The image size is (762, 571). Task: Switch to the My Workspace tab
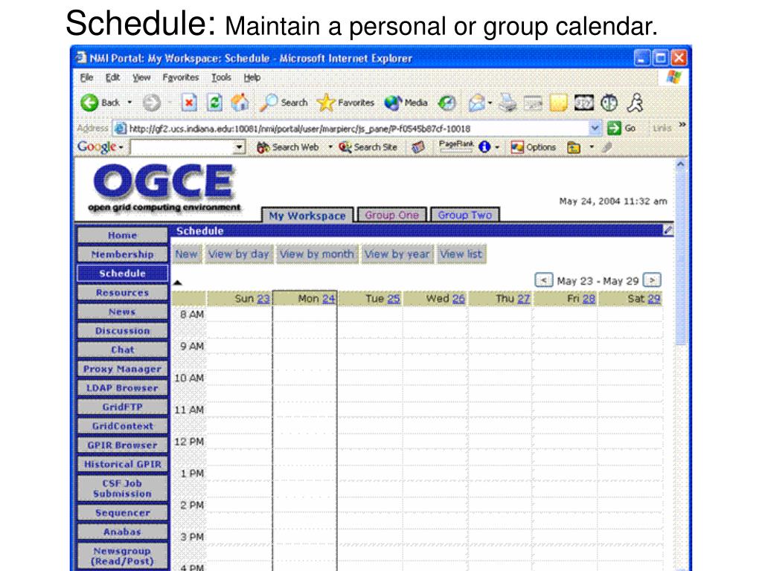[307, 215]
